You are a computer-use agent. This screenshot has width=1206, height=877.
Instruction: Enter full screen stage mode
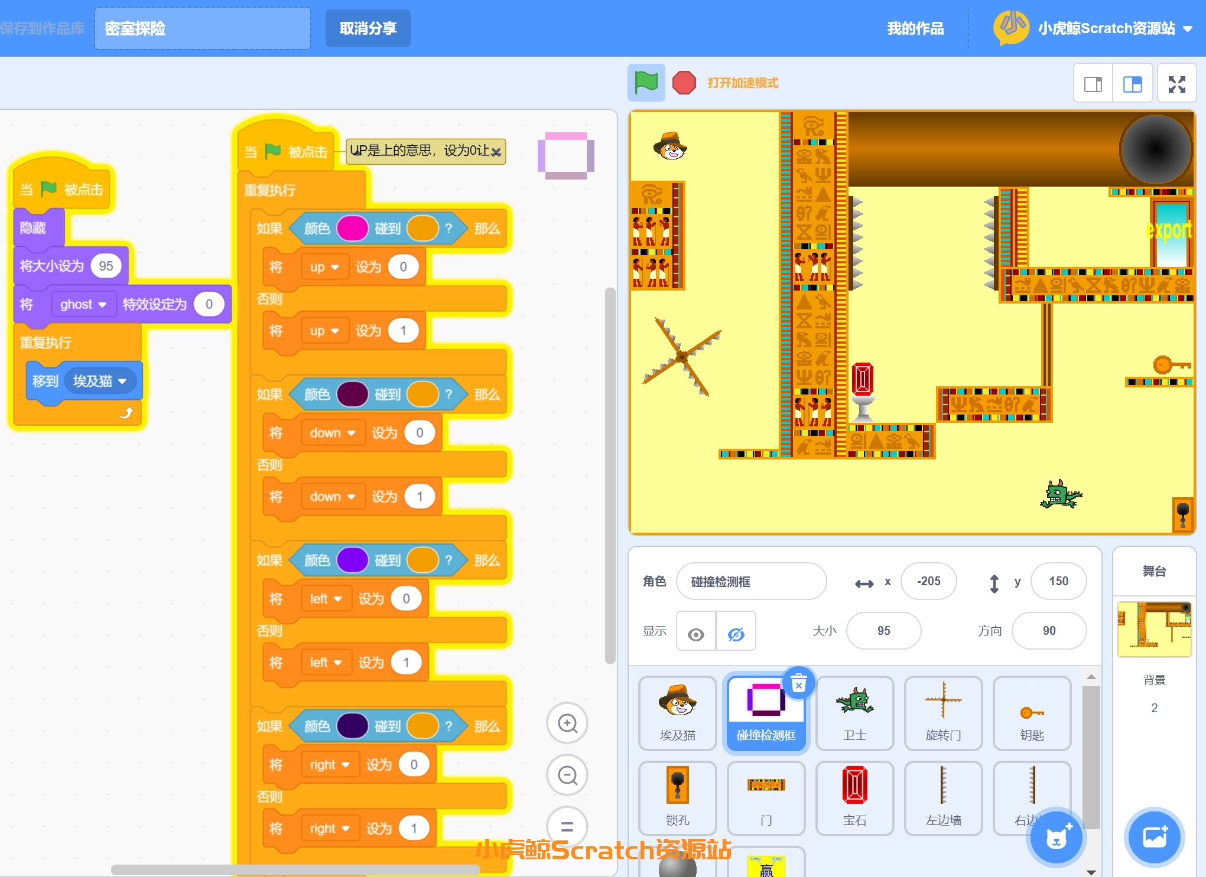click(1176, 84)
